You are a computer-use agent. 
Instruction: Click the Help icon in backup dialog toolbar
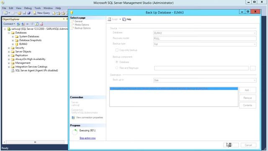[x=124, y=19]
